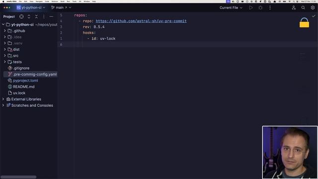Select .gitignore in the project tree
This screenshot has height=179, width=318.
pos(21,68)
